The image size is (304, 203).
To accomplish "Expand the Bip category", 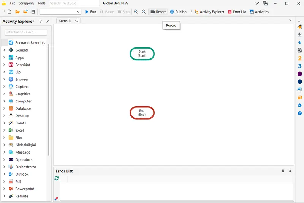I will pos(4,72).
